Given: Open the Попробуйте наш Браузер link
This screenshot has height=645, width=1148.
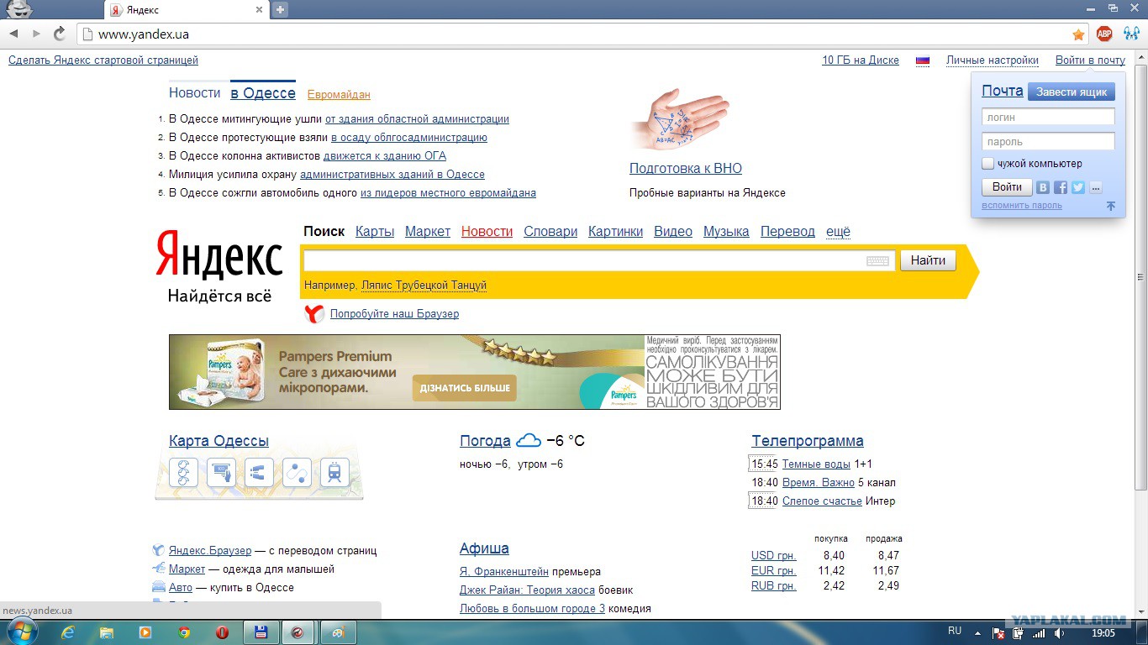Looking at the screenshot, I should tap(394, 314).
